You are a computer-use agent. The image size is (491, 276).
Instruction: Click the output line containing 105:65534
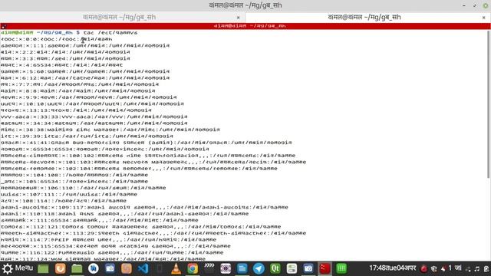pos(74,182)
